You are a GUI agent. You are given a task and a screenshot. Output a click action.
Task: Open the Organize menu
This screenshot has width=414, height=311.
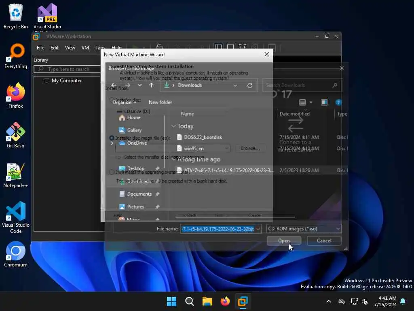[125, 102]
